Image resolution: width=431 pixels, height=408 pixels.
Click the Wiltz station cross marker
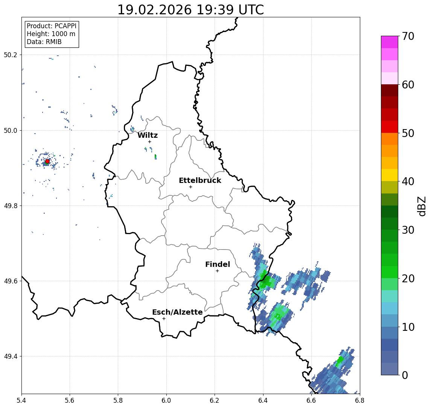click(x=149, y=142)
